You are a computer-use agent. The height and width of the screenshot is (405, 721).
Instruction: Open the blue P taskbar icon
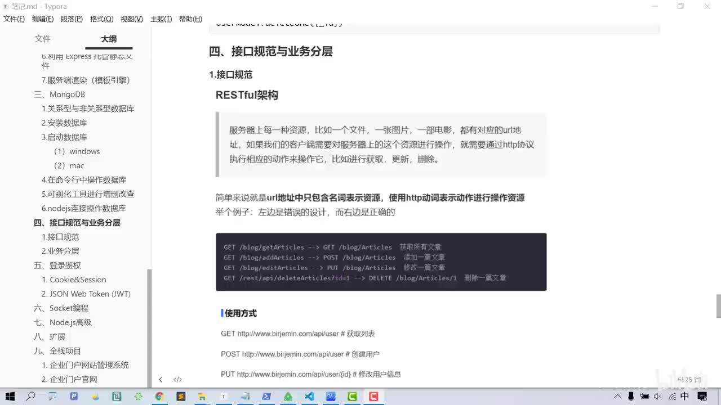tap(74, 397)
